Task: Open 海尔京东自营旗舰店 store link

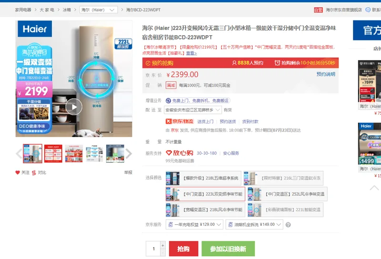Action: [343, 10]
